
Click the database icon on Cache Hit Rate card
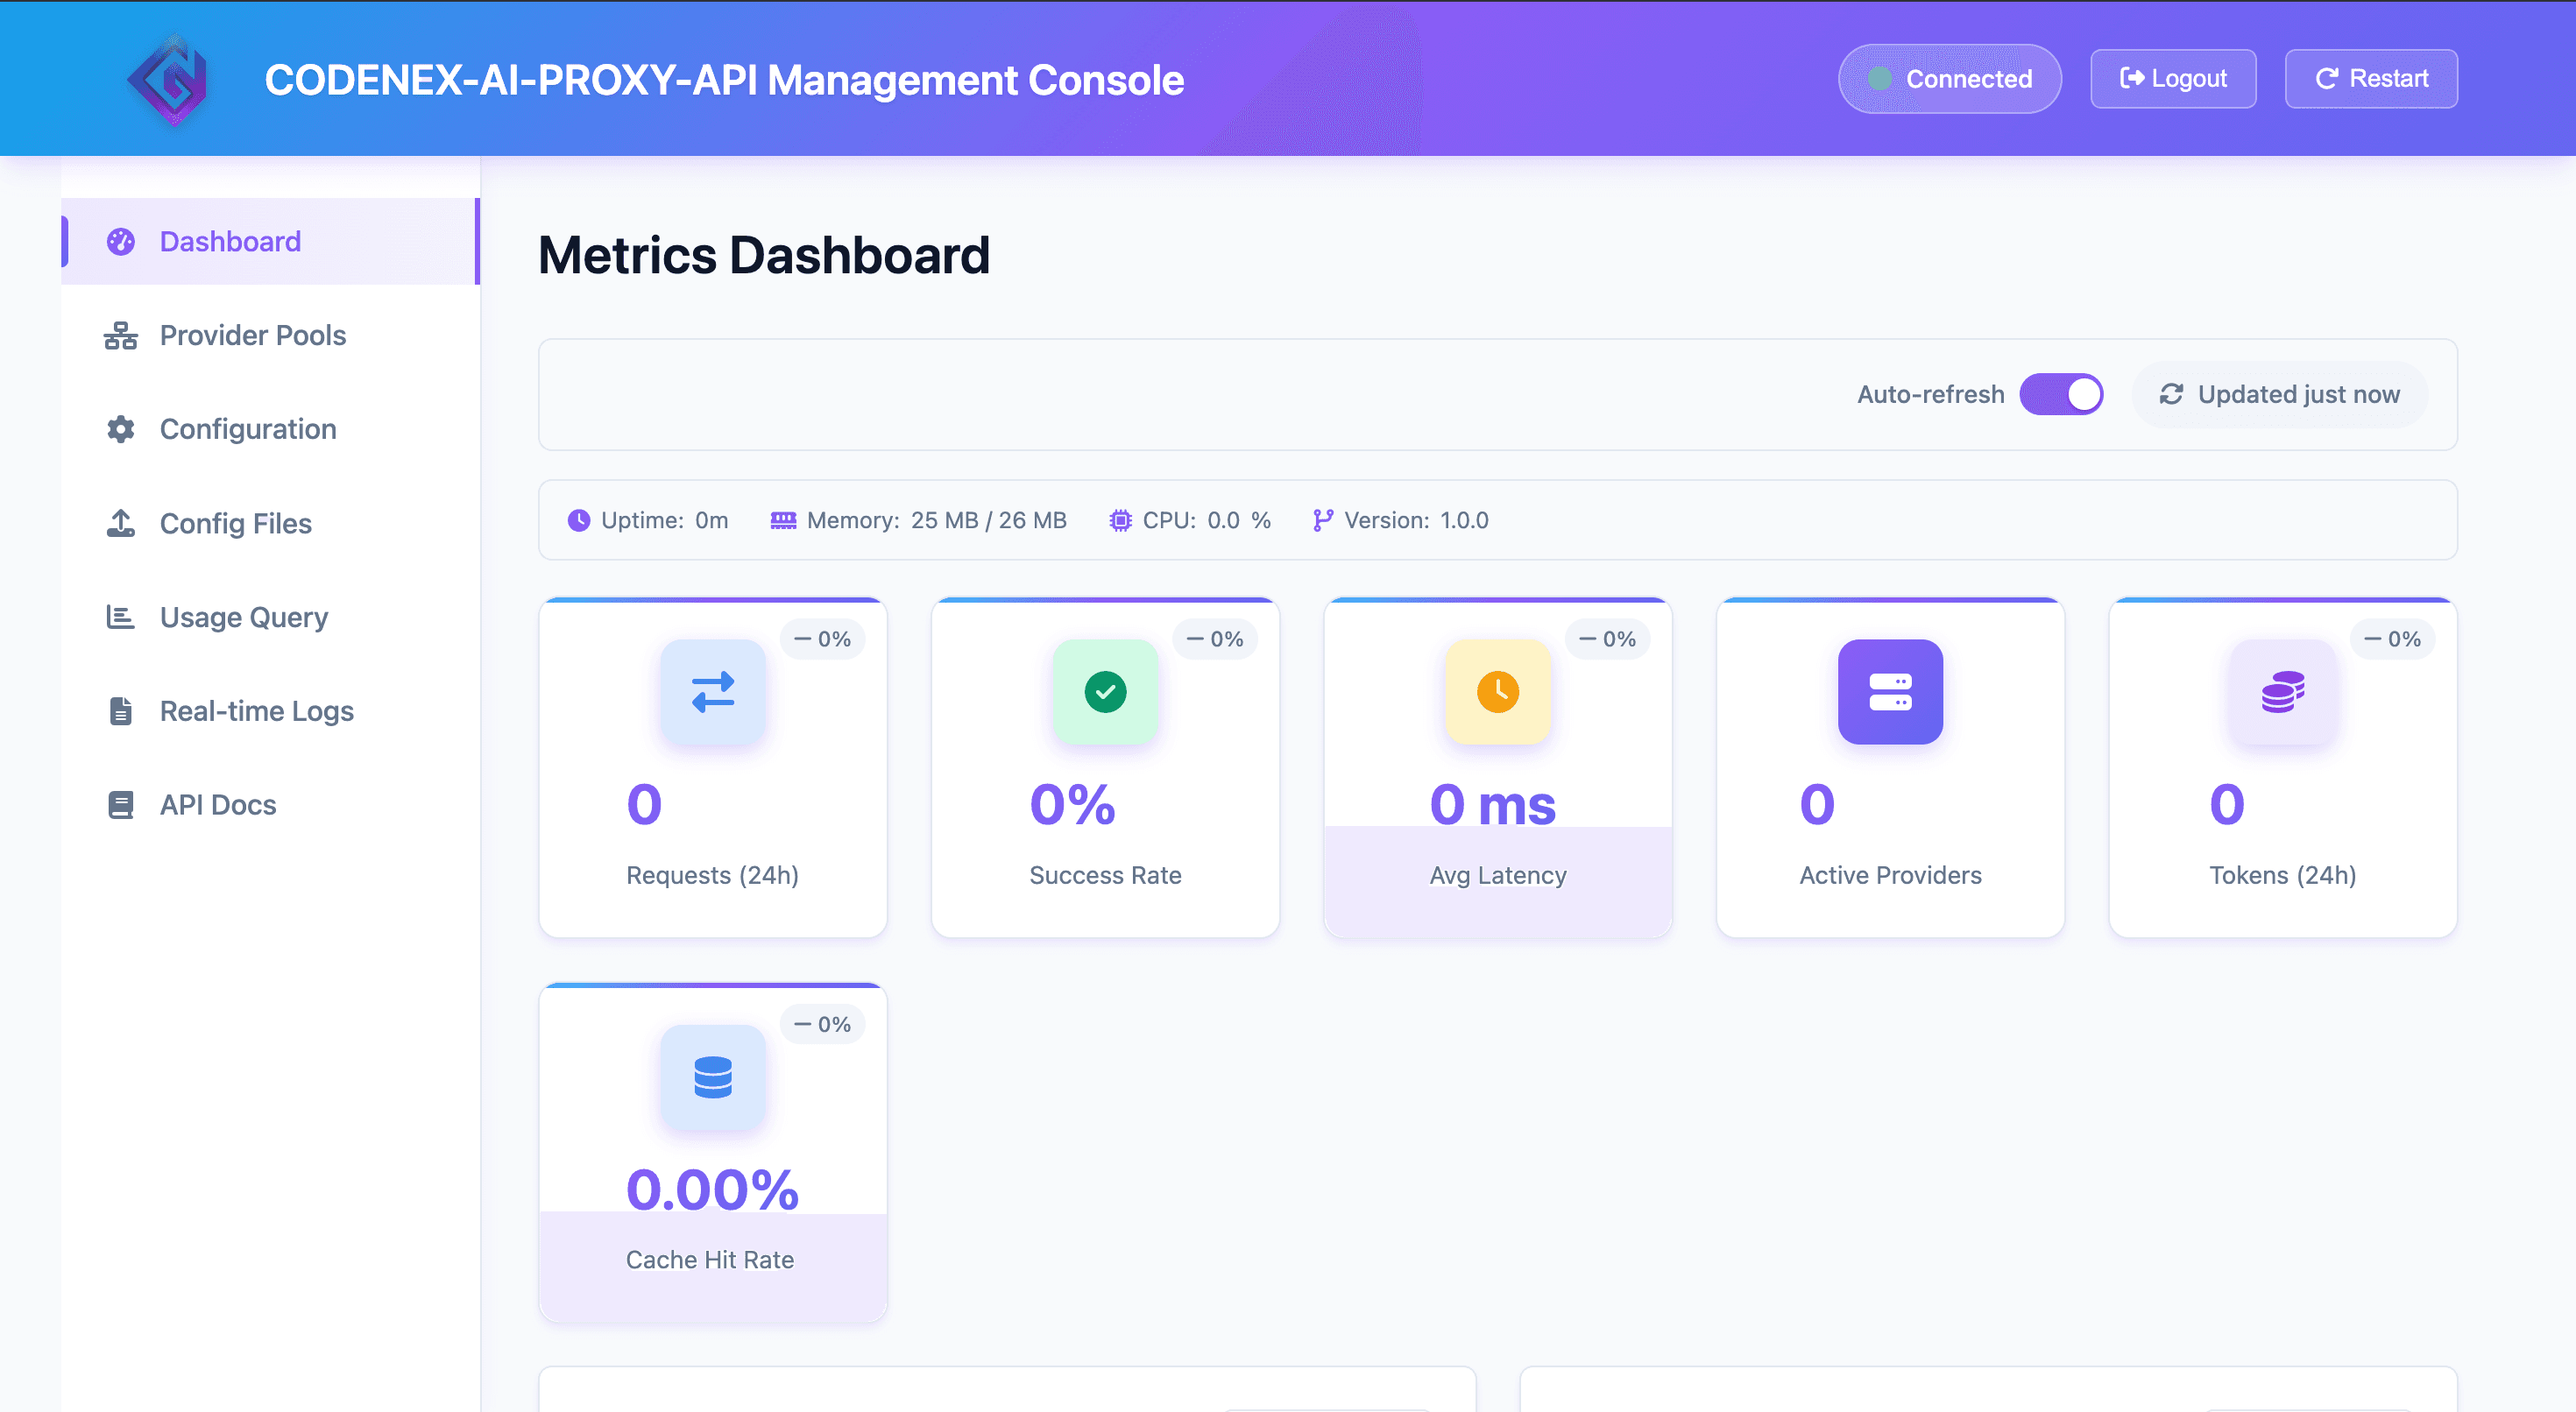coord(712,1078)
